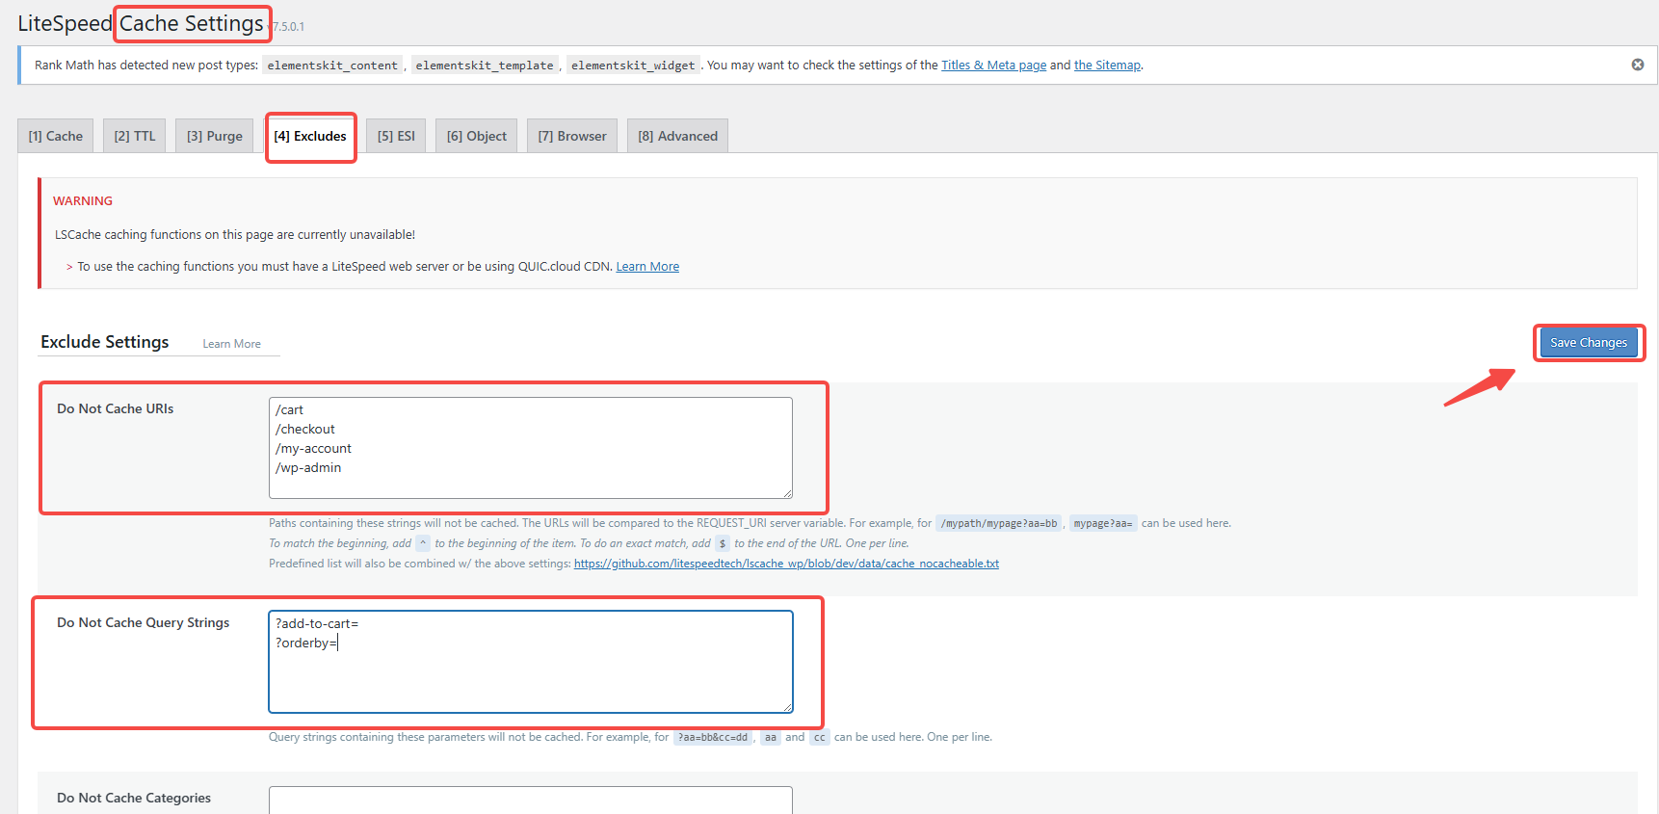
Task: Click the /checkout line in URIs box
Action: coord(305,430)
